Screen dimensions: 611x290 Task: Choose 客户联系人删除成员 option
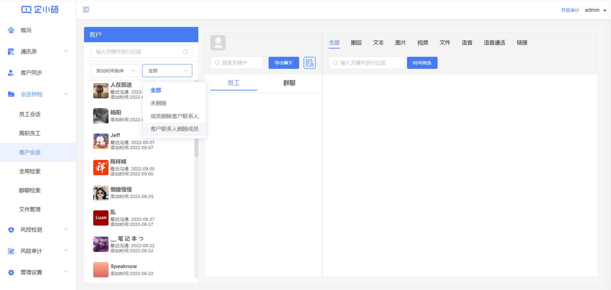tap(174, 129)
